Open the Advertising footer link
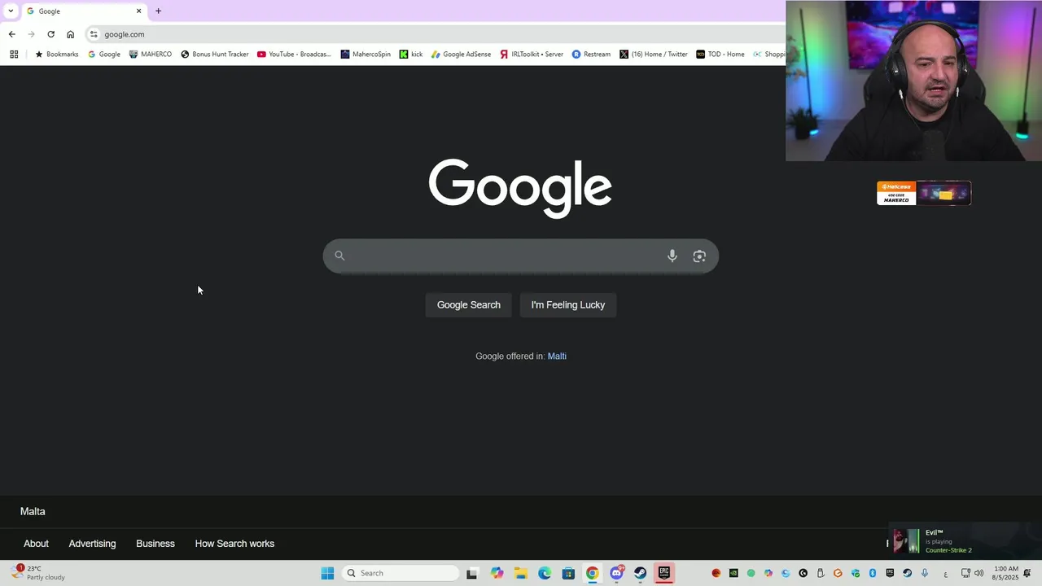The width and height of the screenshot is (1042, 586). pyautogui.click(x=92, y=544)
